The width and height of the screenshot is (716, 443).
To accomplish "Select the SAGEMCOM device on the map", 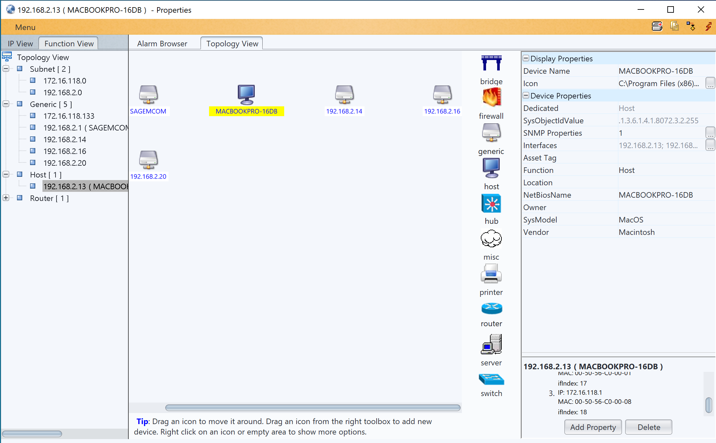I will [148, 95].
